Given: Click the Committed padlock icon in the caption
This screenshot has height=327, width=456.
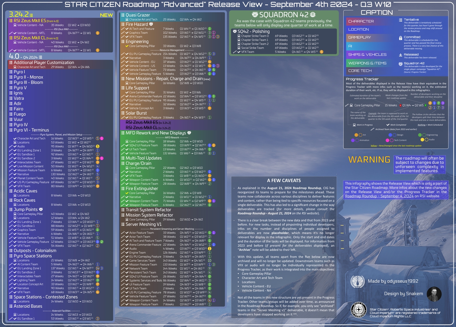Looking at the screenshot, I should (401, 38).
